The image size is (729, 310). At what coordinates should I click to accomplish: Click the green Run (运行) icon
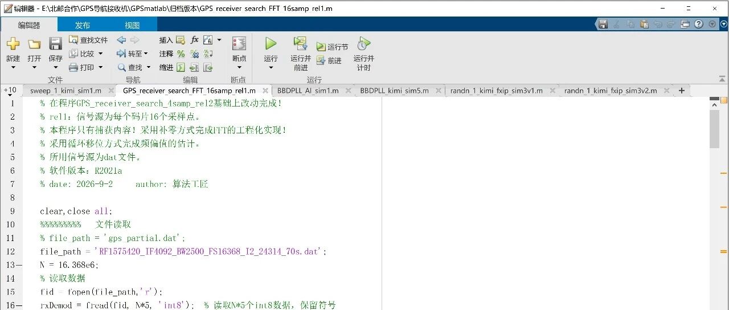click(271, 44)
